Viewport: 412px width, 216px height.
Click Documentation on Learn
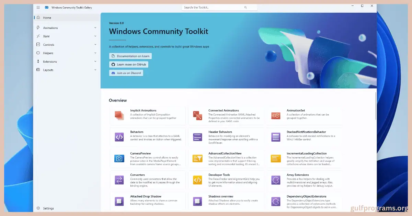(x=130, y=56)
